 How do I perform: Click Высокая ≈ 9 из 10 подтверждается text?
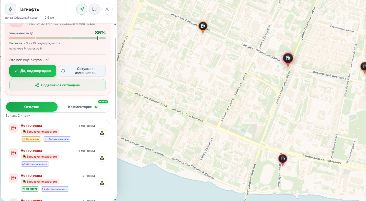(x=35, y=43)
